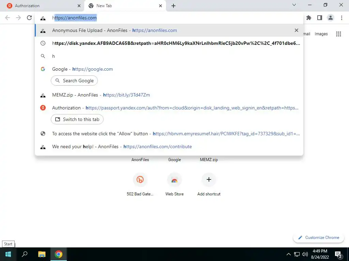
Task: Click Customize Chrome button
Action: pyautogui.click(x=319, y=238)
